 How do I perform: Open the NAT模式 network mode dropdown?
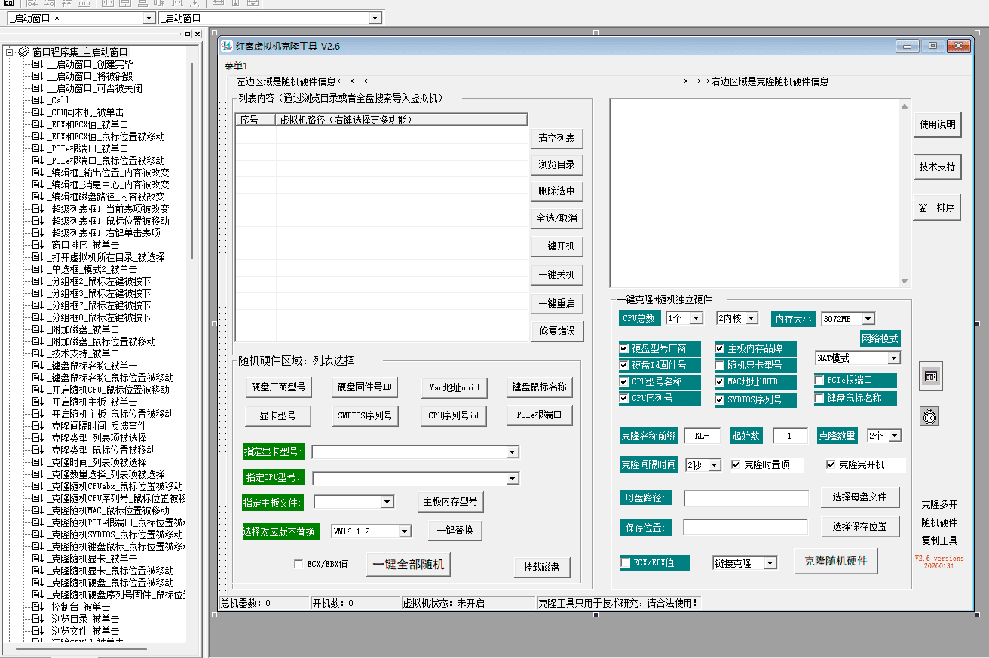[893, 357]
